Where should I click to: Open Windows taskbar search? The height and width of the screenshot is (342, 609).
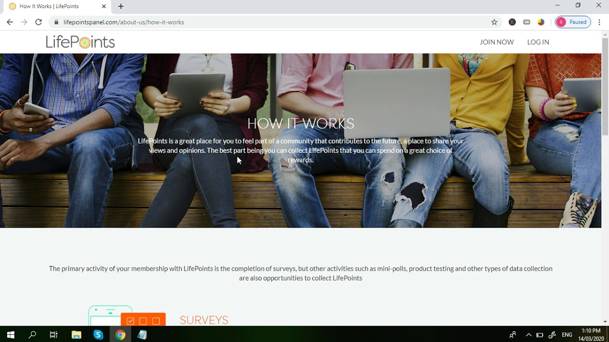tap(32, 334)
